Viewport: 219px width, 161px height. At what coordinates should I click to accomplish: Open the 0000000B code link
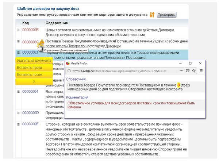click(30, 30)
